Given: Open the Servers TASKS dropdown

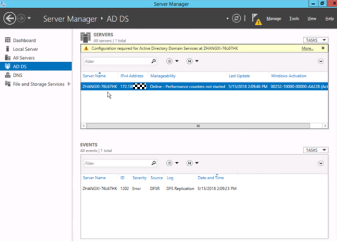Looking at the screenshot, I should [x=315, y=40].
